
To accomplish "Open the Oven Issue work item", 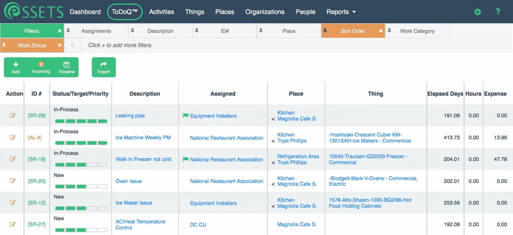I will click(129, 181).
